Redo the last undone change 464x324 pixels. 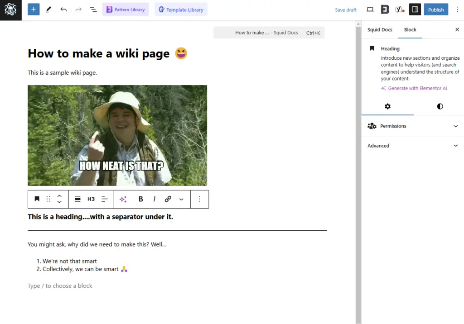pyautogui.click(x=78, y=10)
